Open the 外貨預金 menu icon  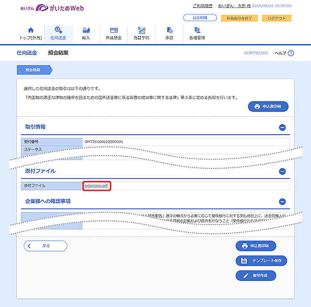click(x=114, y=30)
